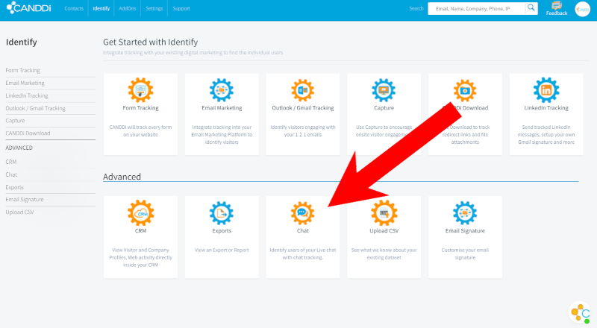Open the Settings menu

[154, 8]
